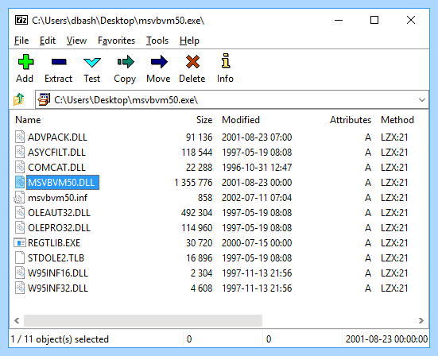Click modified date 2000-07-15 00:00
438x356 pixels.
point(257,242)
